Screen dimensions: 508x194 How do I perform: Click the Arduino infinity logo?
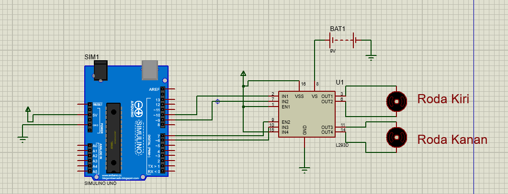point(138,110)
